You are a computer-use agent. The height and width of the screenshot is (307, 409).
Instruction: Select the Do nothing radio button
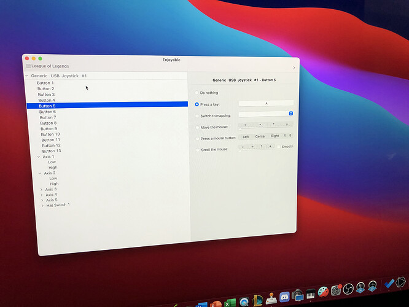click(197, 93)
